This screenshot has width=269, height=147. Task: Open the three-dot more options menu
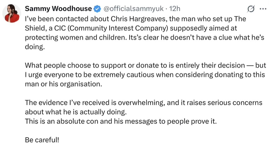pos(263,9)
